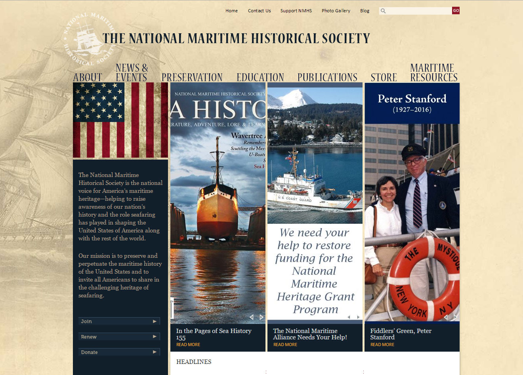The width and height of the screenshot is (523, 375).
Task: Click the site title The National Maritime Historical Society
Action: click(x=236, y=38)
